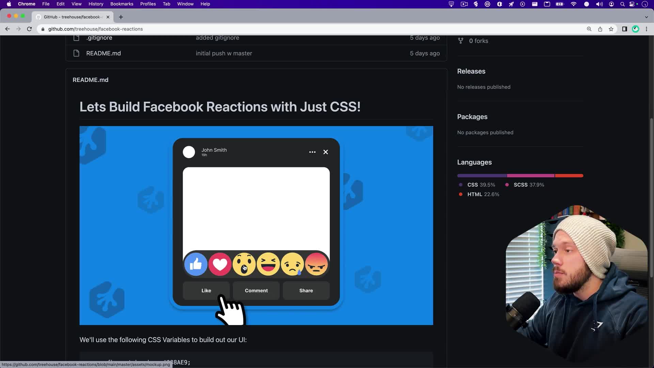Open the Chrome three-dot menu
Screen dimensions: 654x368
coord(647,29)
